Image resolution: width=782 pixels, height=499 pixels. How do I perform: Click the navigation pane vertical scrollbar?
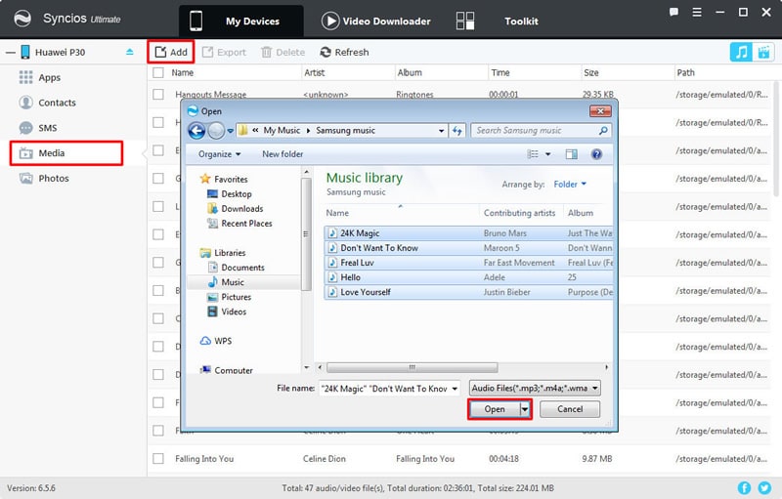tap(306, 234)
